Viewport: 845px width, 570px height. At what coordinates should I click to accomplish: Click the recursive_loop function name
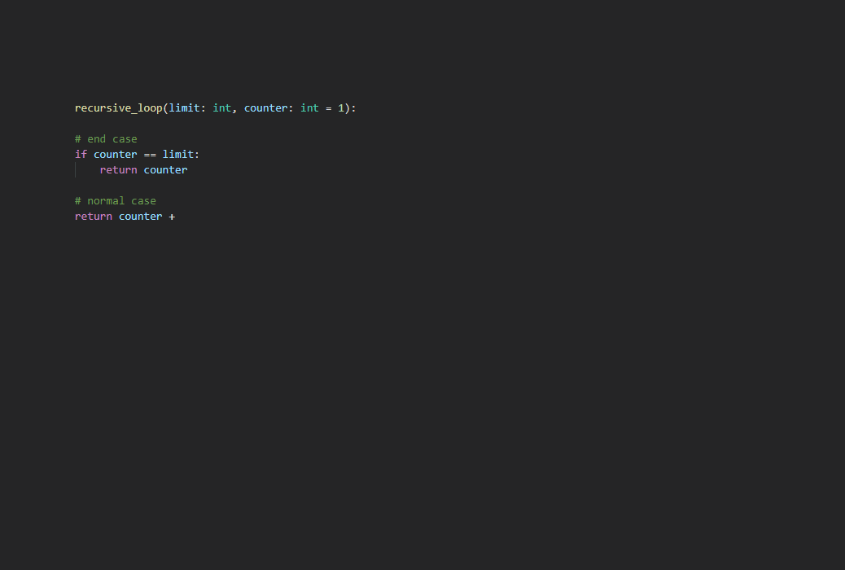tap(118, 108)
